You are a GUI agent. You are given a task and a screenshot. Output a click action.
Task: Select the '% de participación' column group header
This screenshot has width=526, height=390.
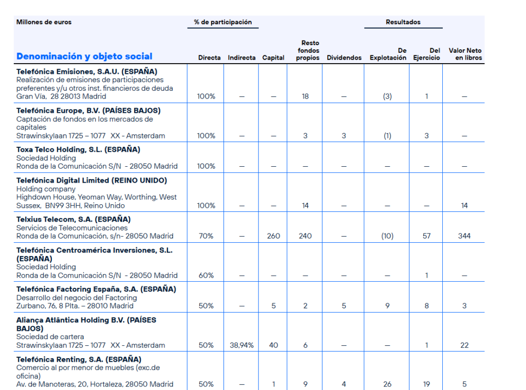(222, 22)
